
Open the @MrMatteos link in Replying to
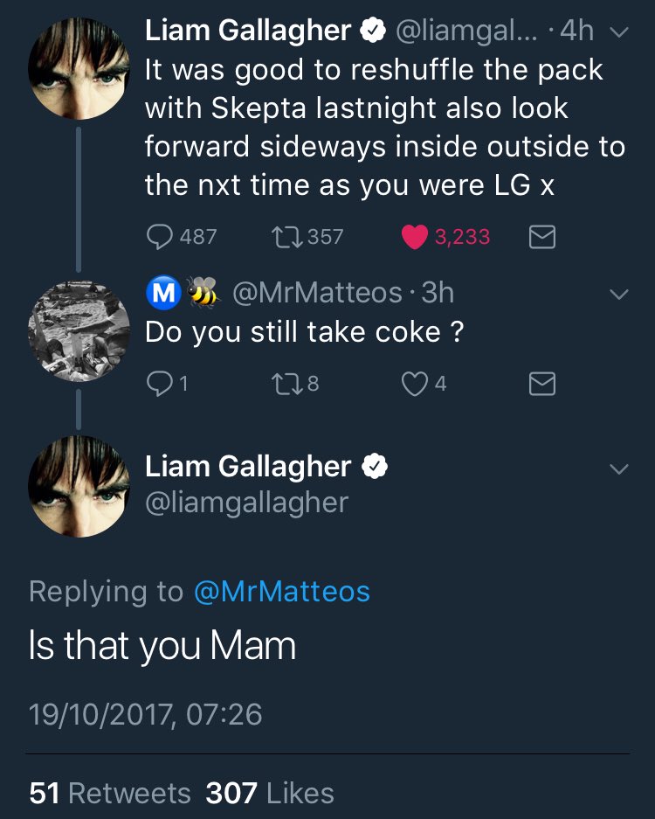[x=282, y=592]
